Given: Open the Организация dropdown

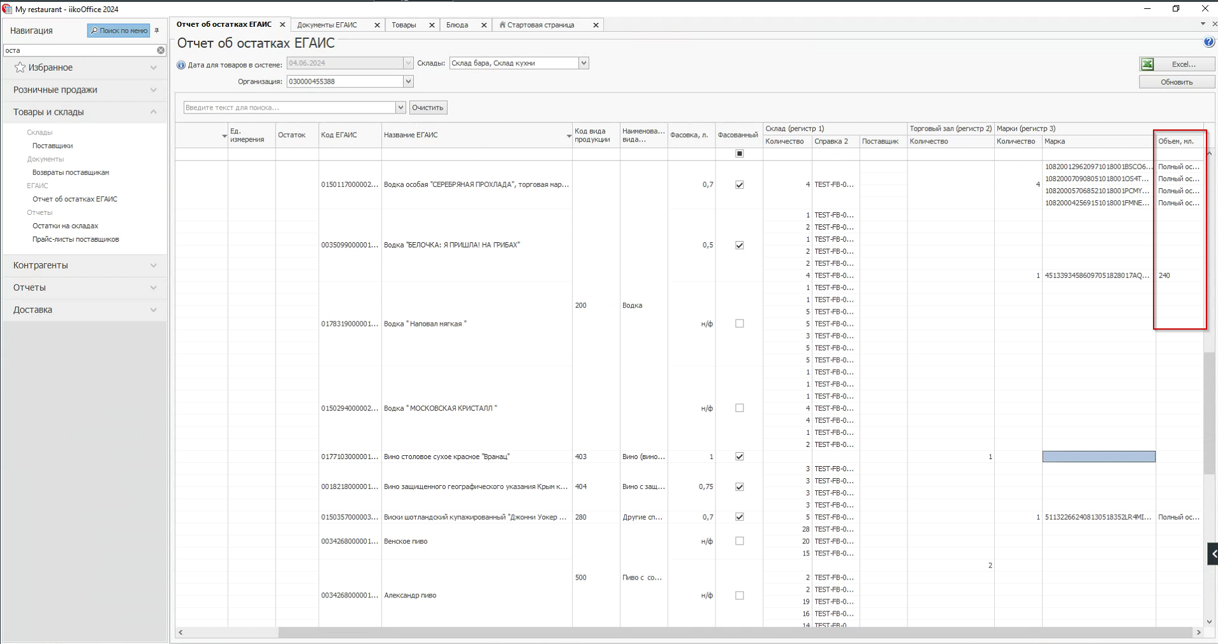Looking at the screenshot, I should pyautogui.click(x=408, y=82).
